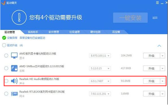Select the AMD SMBus芯片组驱动 checkbox

point(6,68)
